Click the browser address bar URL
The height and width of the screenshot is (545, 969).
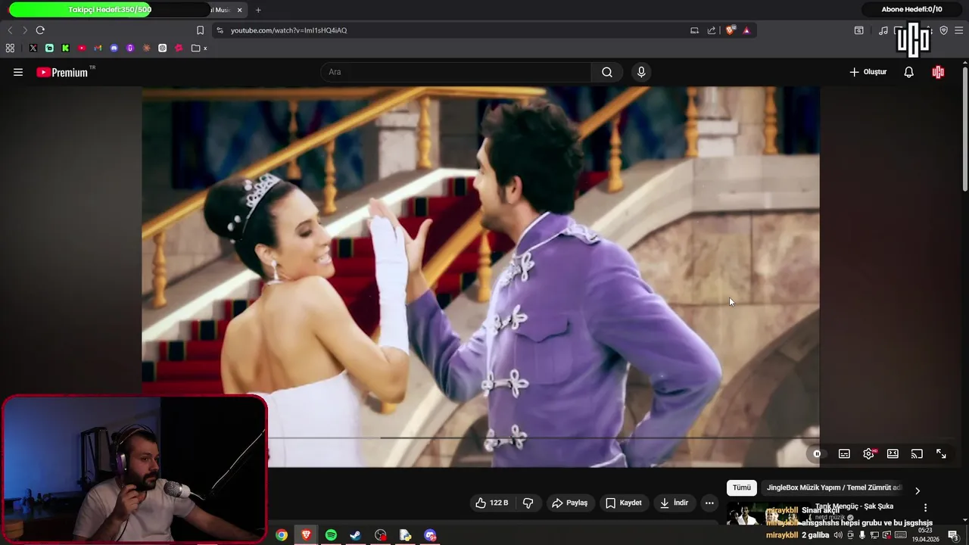pos(288,30)
